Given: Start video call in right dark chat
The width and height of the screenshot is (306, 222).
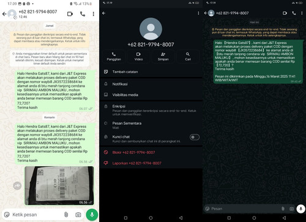Looking at the screenshot, I should pos(285,13).
